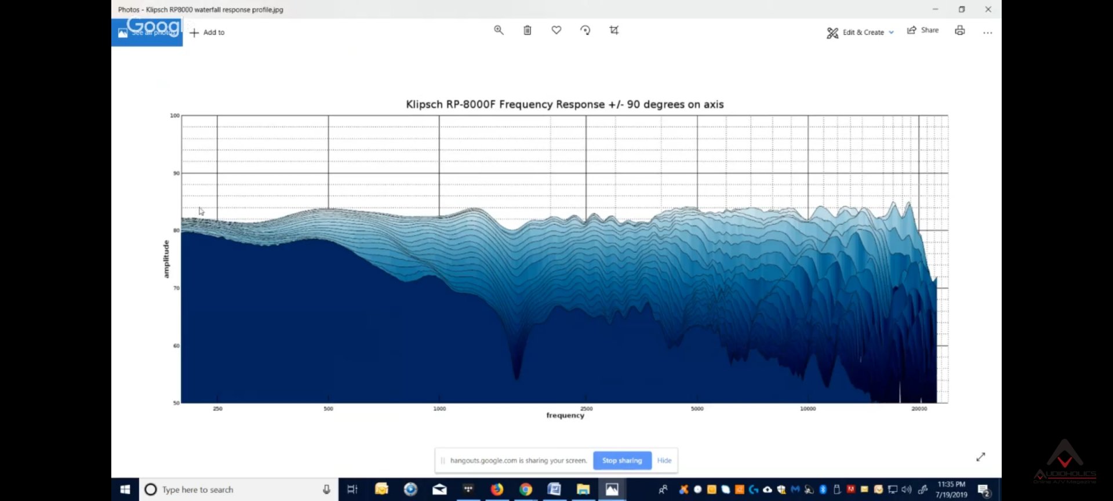Screen dimensions: 1113x501
Task: Launch Firefox from the taskbar
Action: tap(497, 489)
